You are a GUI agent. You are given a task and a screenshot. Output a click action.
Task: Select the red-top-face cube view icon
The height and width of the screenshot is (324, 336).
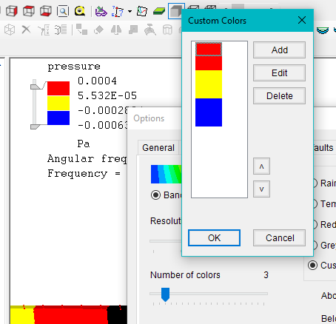[29, 11]
